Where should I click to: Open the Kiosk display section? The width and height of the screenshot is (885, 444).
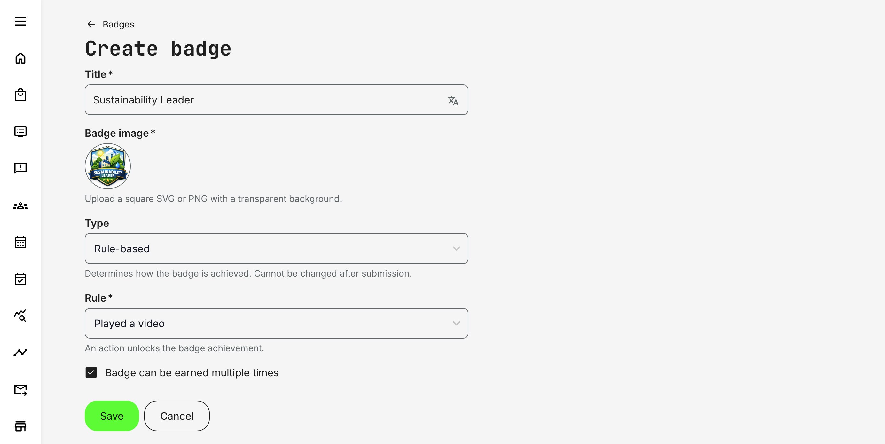(20, 132)
